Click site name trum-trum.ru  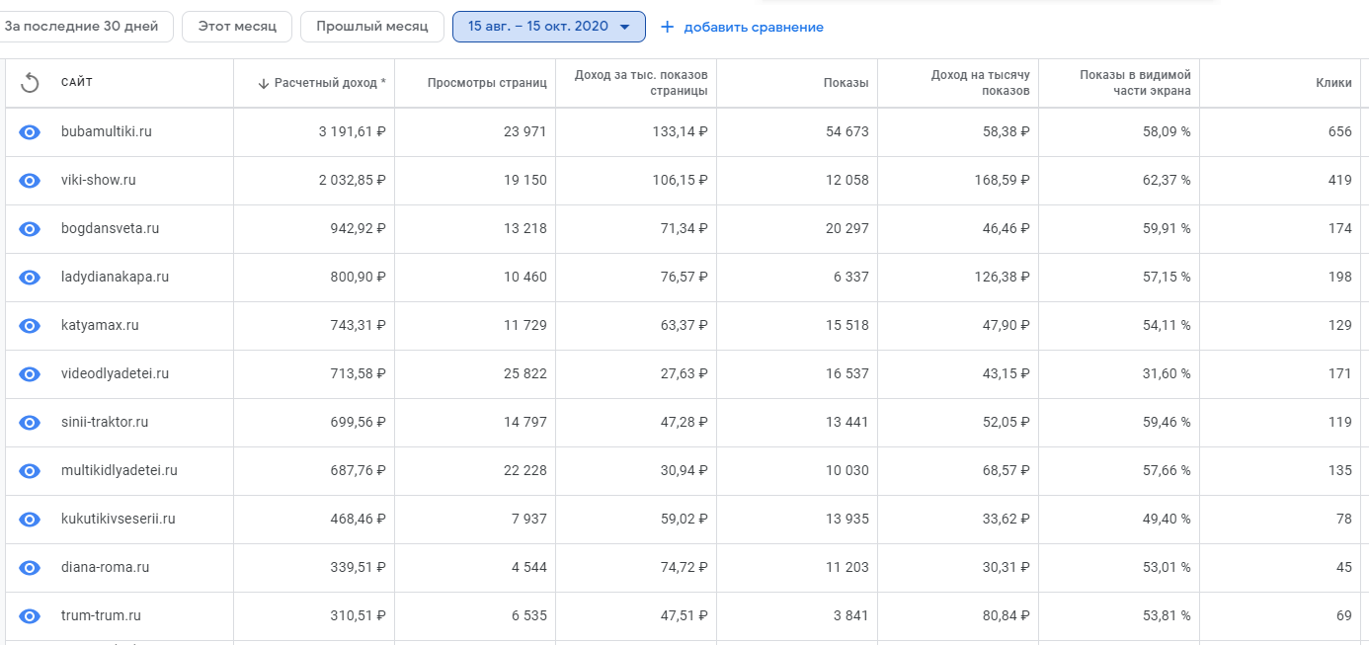101,615
